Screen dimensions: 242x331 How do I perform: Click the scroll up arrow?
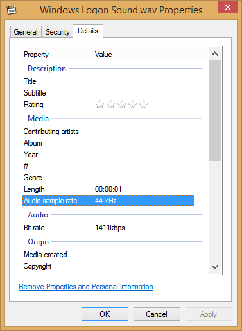(214, 54)
